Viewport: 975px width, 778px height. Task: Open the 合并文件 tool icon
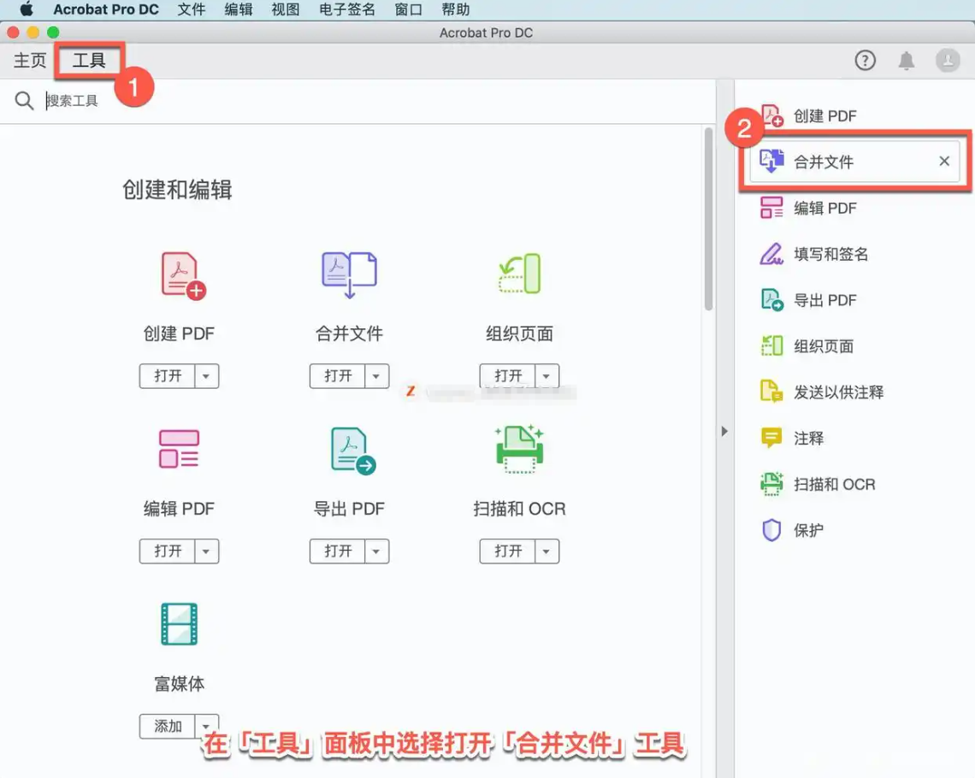349,274
